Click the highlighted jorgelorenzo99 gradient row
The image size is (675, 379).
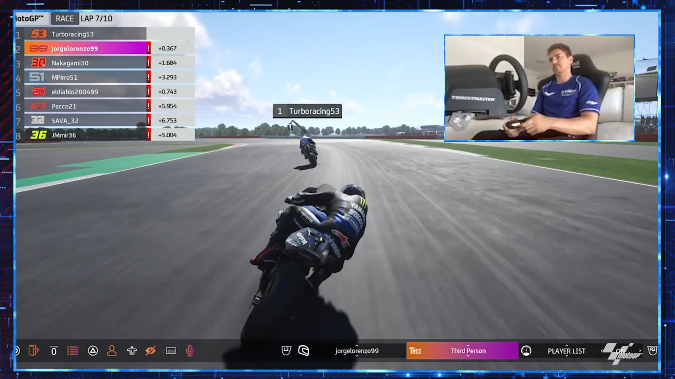point(86,48)
